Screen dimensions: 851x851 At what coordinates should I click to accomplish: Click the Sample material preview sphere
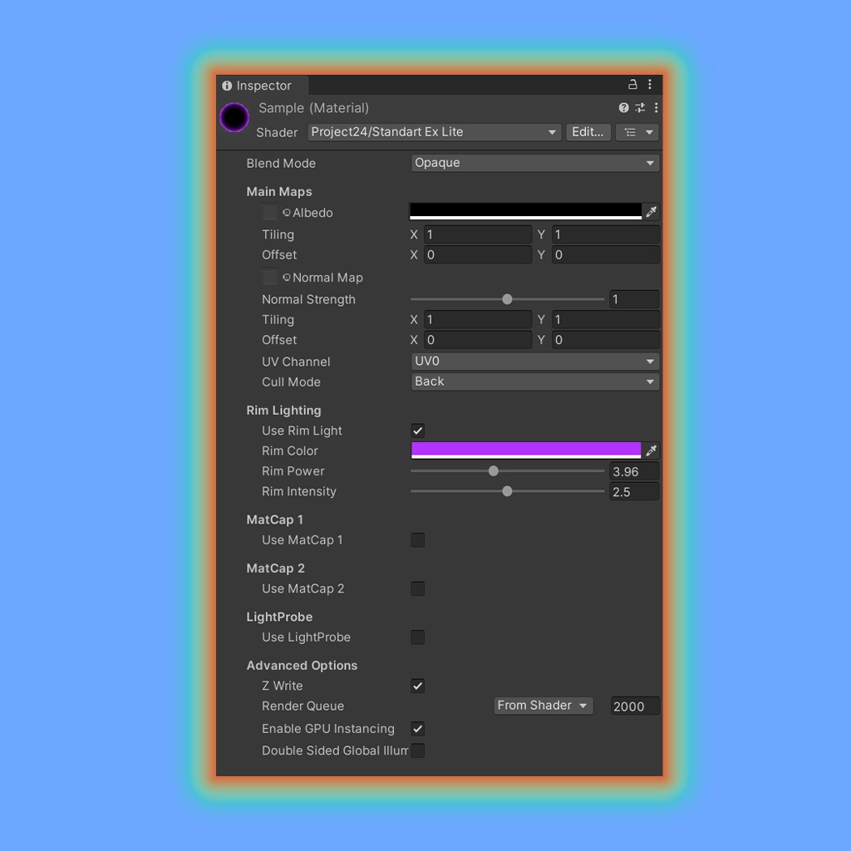[x=234, y=117]
